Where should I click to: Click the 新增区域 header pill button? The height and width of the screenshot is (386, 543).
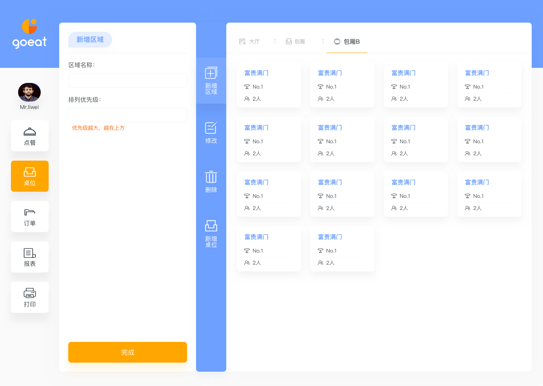(x=90, y=40)
